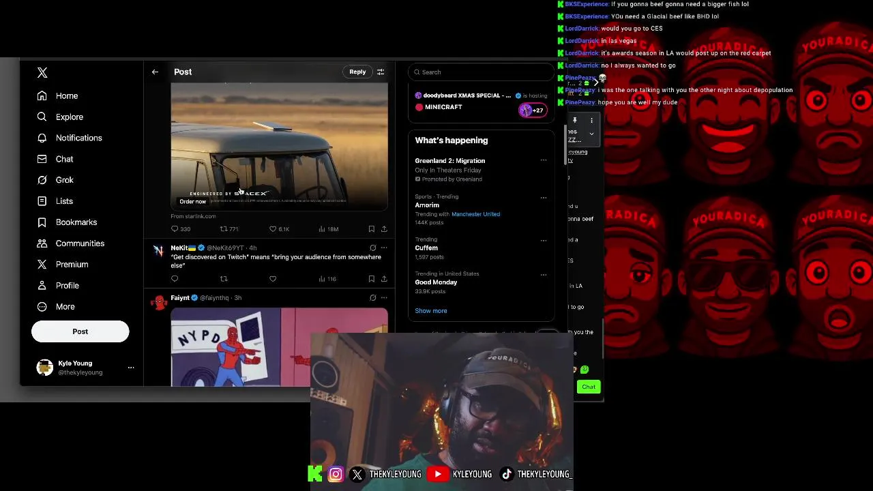Like the Starlink post with 6.1K likes
The image size is (873, 491).
coord(273,229)
